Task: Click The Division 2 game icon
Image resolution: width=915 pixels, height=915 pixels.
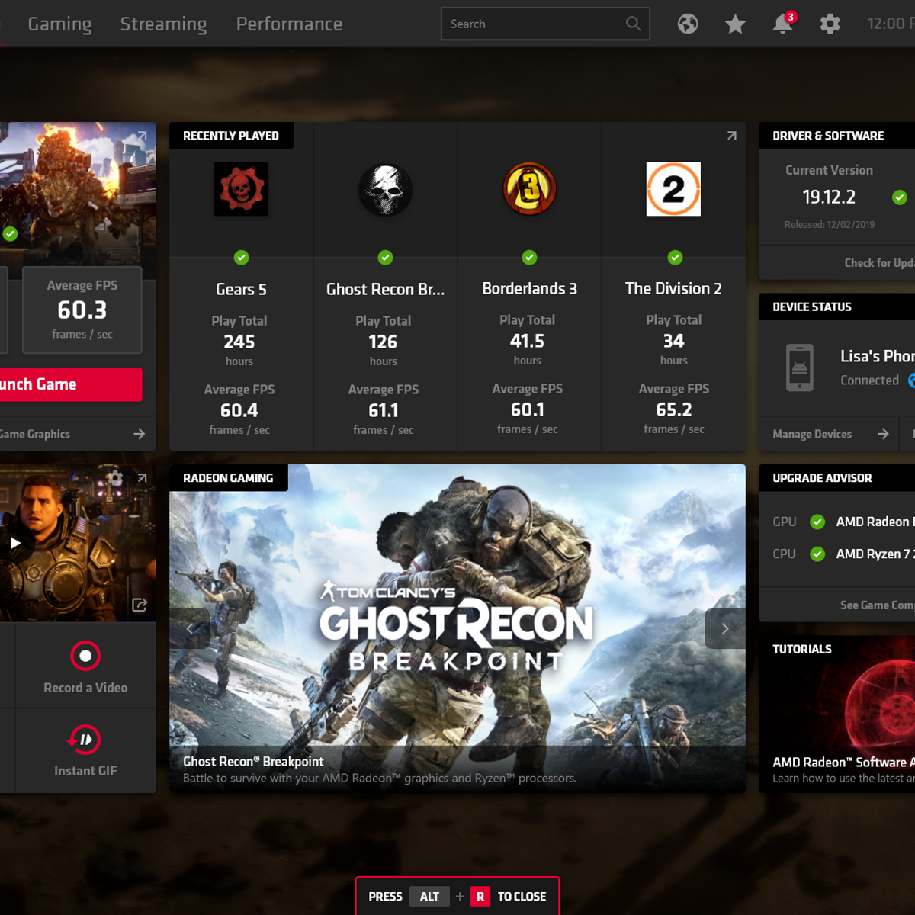Action: [x=673, y=189]
